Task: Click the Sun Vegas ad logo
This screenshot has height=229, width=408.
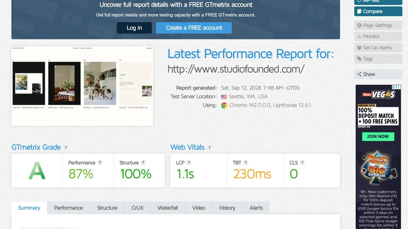Action: [378, 94]
